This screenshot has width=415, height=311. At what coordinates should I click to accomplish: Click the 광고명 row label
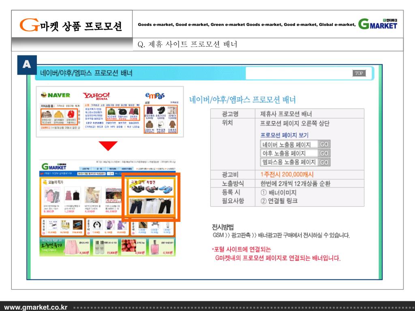point(230,114)
